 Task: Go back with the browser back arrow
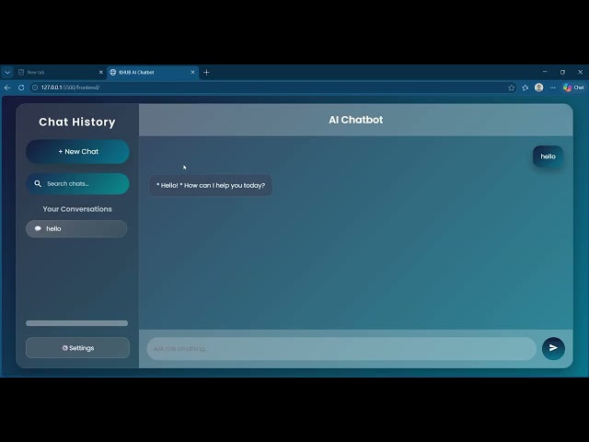point(7,87)
